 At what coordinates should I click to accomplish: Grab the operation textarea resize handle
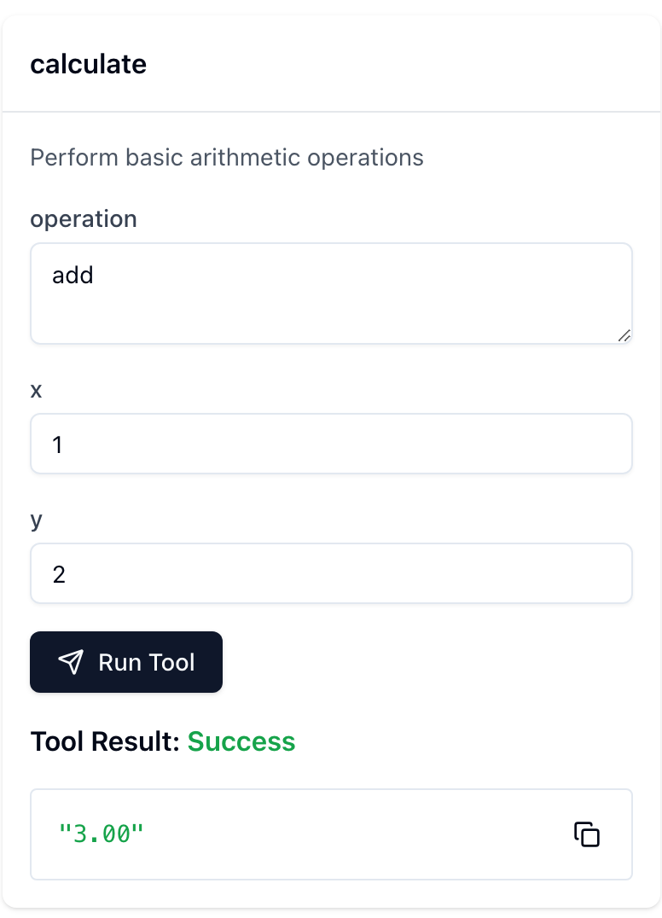[624, 335]
